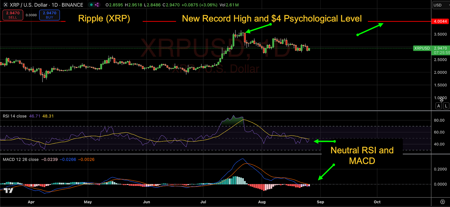Click the Jul label on the time axis
Viewport: 450px width, 207px height.
point(203,202)
